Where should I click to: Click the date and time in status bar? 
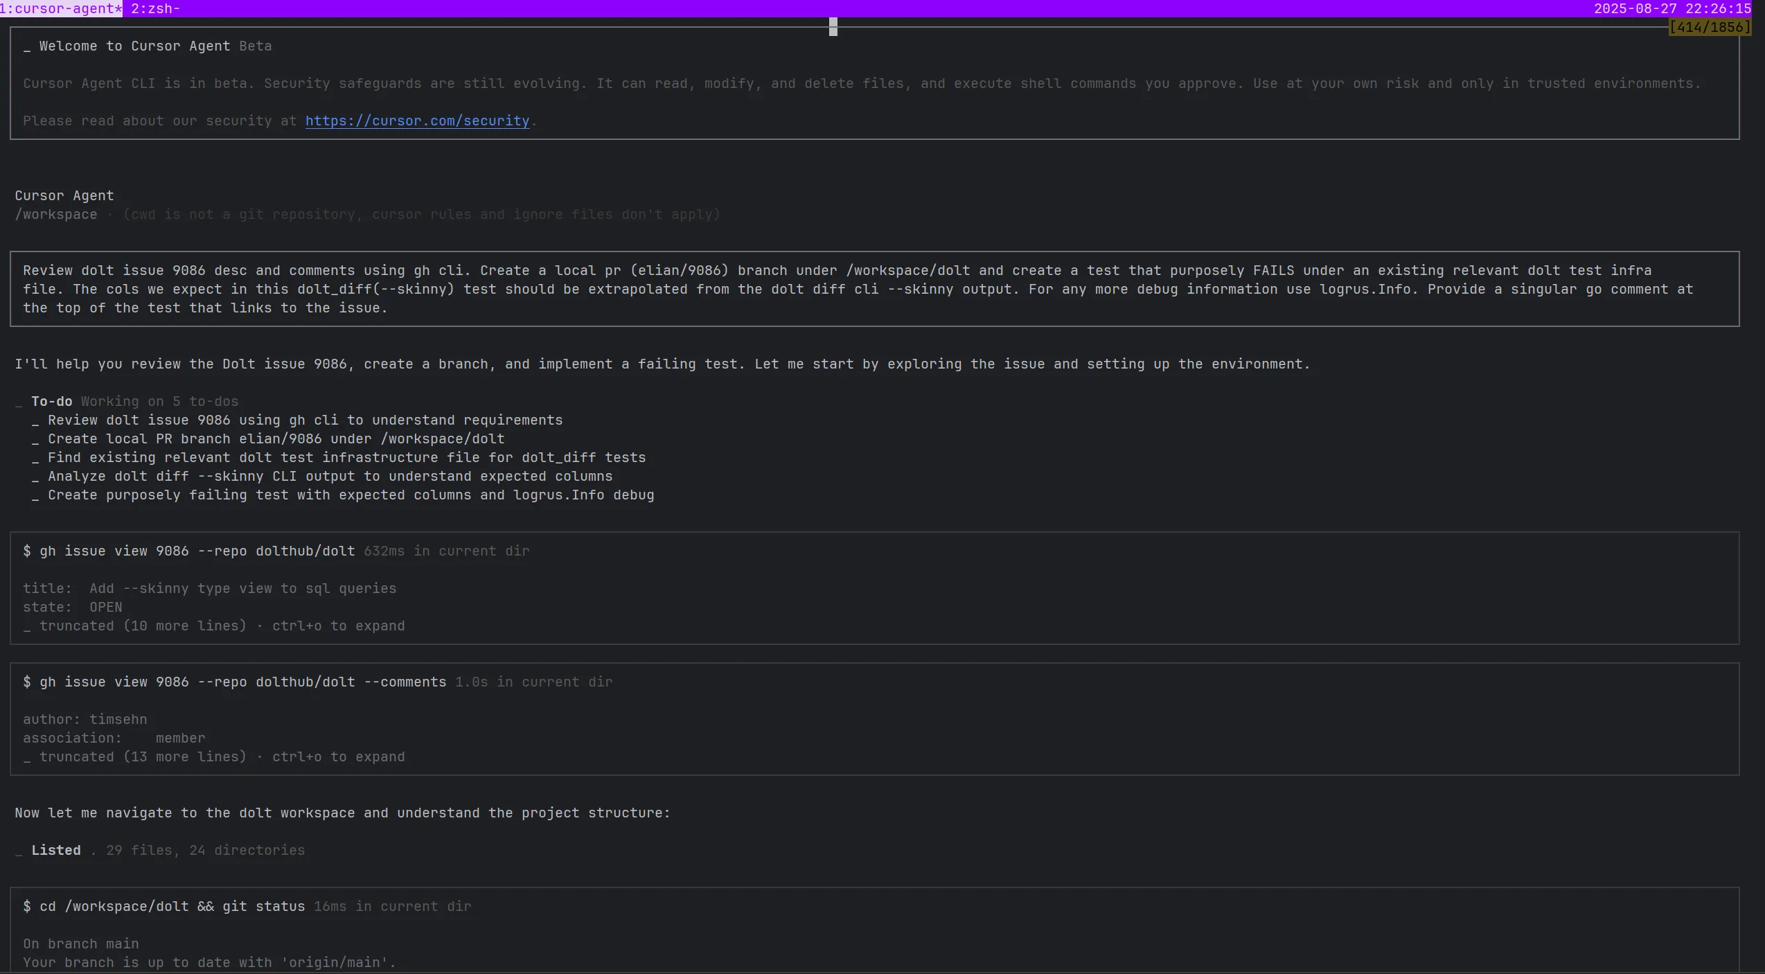point(1671,8)
